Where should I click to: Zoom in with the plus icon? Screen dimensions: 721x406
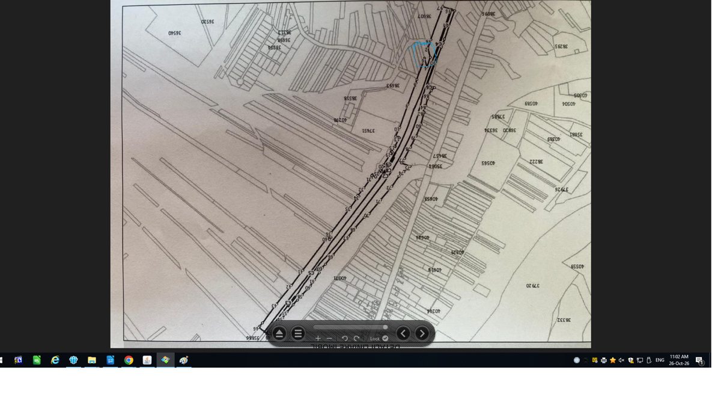tap(318, 339)
